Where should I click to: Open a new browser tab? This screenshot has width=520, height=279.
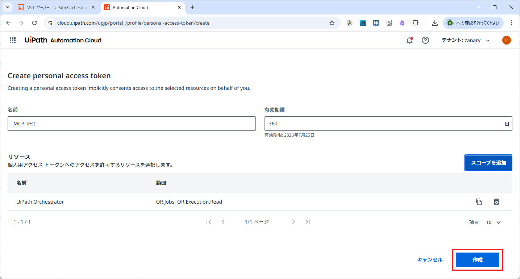point(192,7)
